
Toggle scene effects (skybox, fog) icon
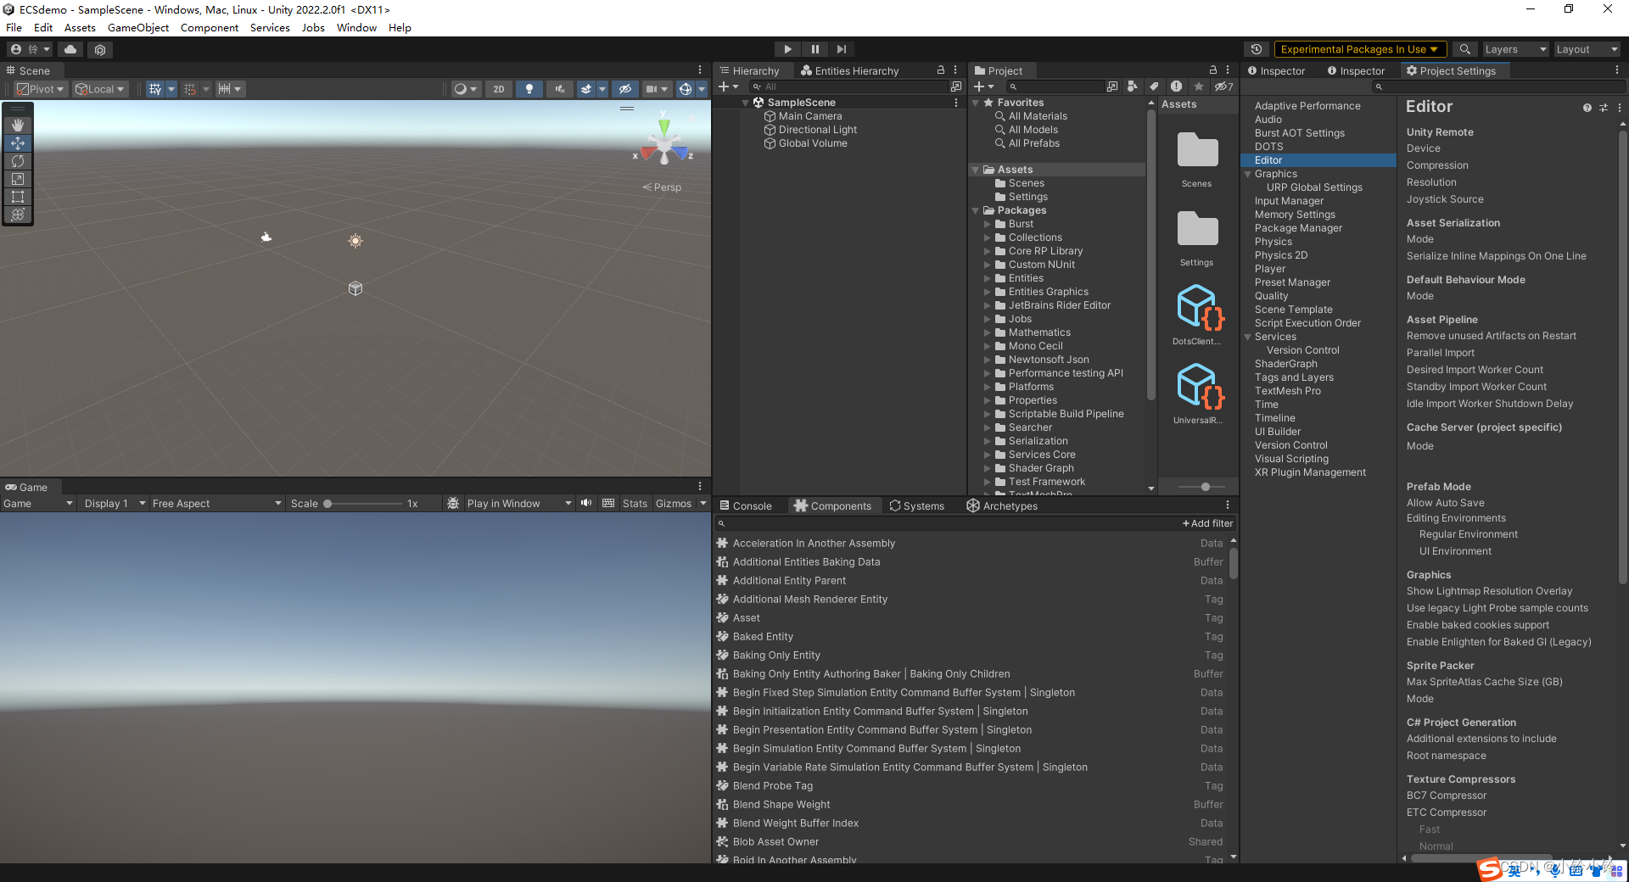click(586, 88)
